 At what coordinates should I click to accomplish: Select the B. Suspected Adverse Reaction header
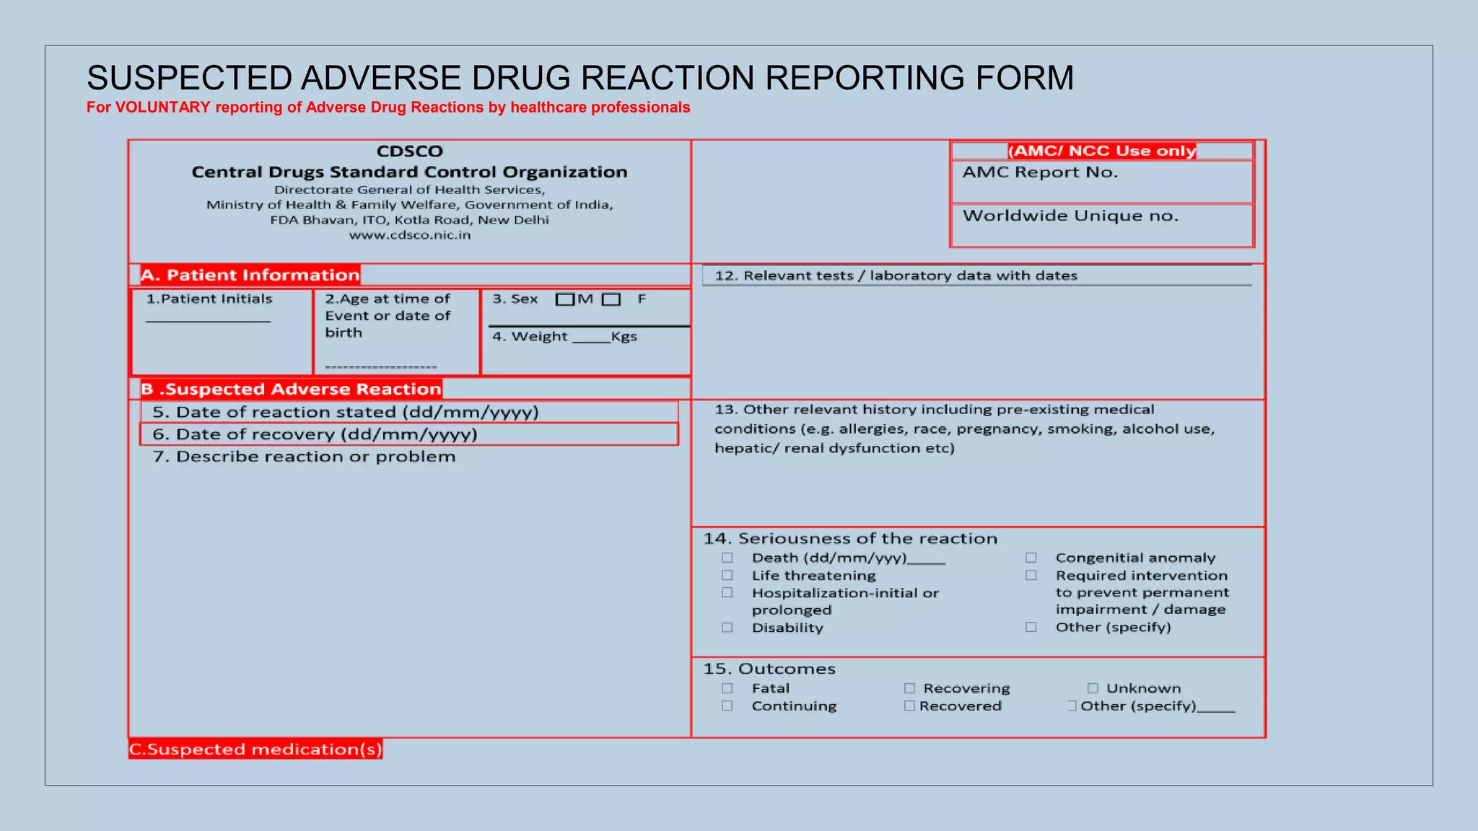point(291,390)
